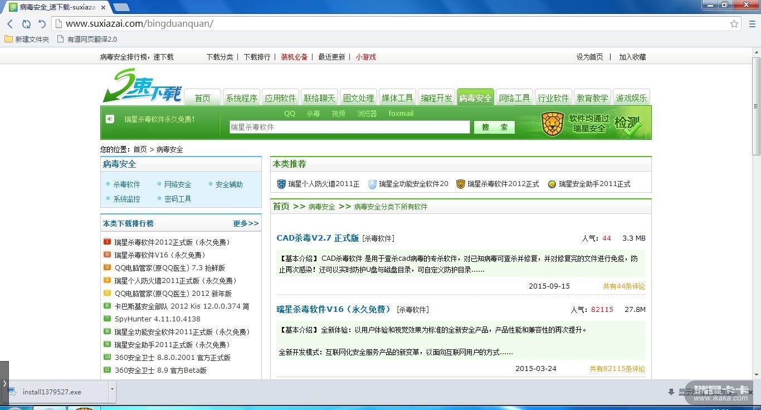This screenshot has height=410, width=761.
Task: Open the 游戏娱乐 navigation tab
Action: pyautogui.click(x=631, y=98)
